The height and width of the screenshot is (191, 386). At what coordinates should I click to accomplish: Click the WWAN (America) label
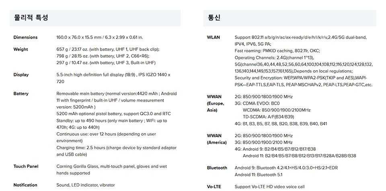217,139
